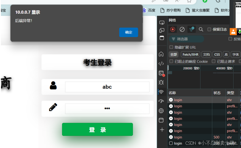Image resolution: width=241 pixels, height=148 pixels.
Task: Open the Performance gauge icon
Action: click(x=161, y=101)
